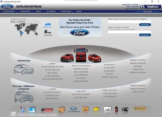Open the Revisão Preço Fixo Ford banner
Image resolution: width=162 pixels, height=117 pixels.
coord(80,27)
